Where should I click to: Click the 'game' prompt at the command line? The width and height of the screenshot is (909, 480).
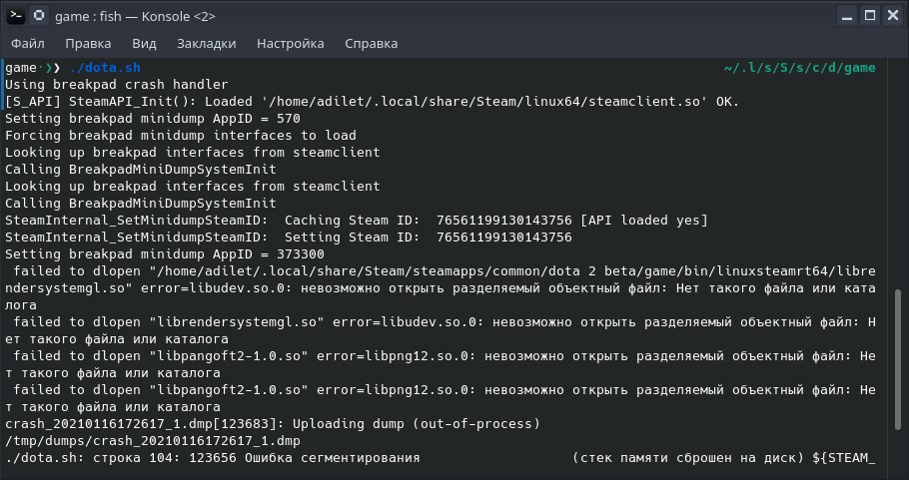(21, 68)
